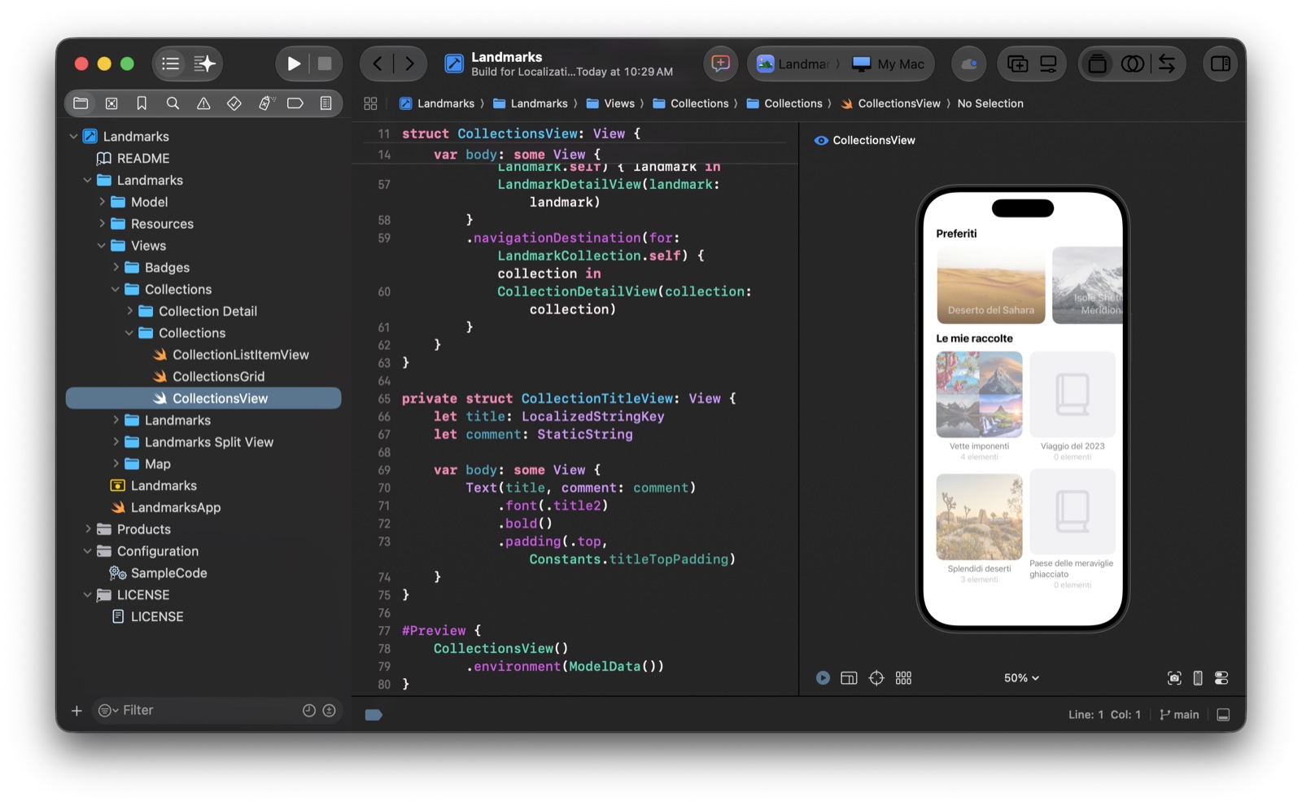Show the Find navigator magnifier
The width and height of the screenshot is (1302, 806).
tap(173, 103)
